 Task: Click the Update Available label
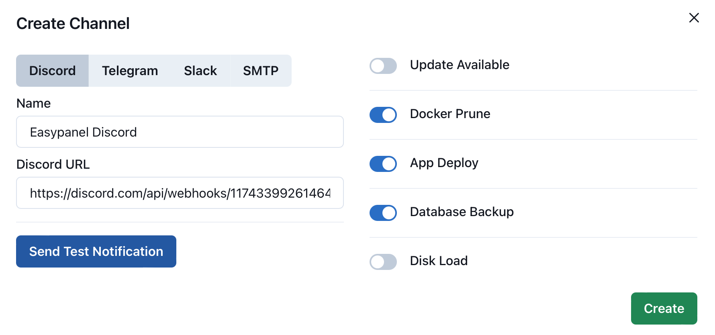pos(460,65)
